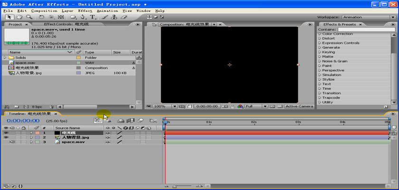Expand layer 1 电光线 properties
This screenshot has height=190, width=399.
point(31,133)
